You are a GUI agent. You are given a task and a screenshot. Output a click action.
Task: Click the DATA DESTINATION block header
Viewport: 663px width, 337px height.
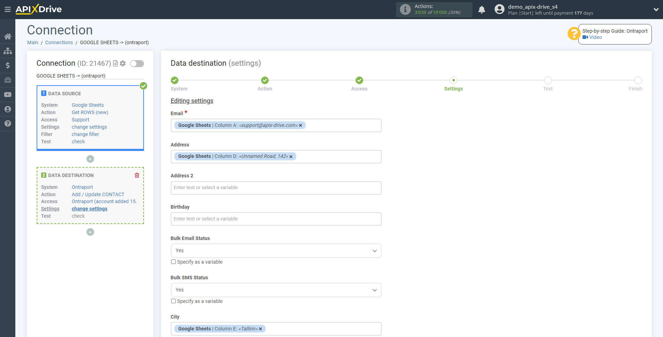click(x=71, y=175)
